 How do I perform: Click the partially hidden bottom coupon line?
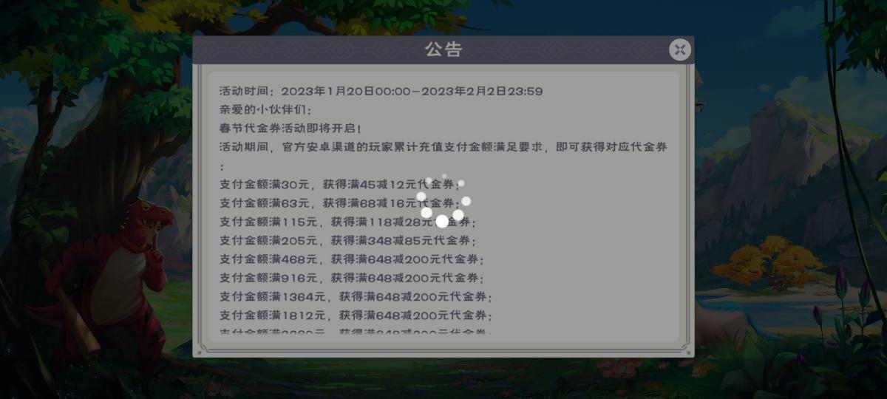(x=356, y=332)
